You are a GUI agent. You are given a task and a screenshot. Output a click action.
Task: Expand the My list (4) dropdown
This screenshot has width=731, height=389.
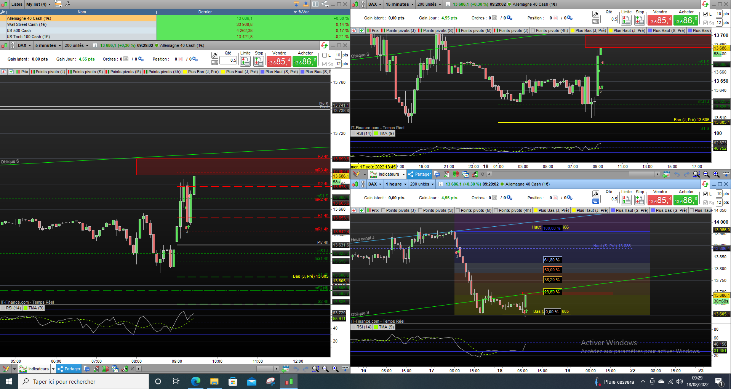(x=38, y=4)
